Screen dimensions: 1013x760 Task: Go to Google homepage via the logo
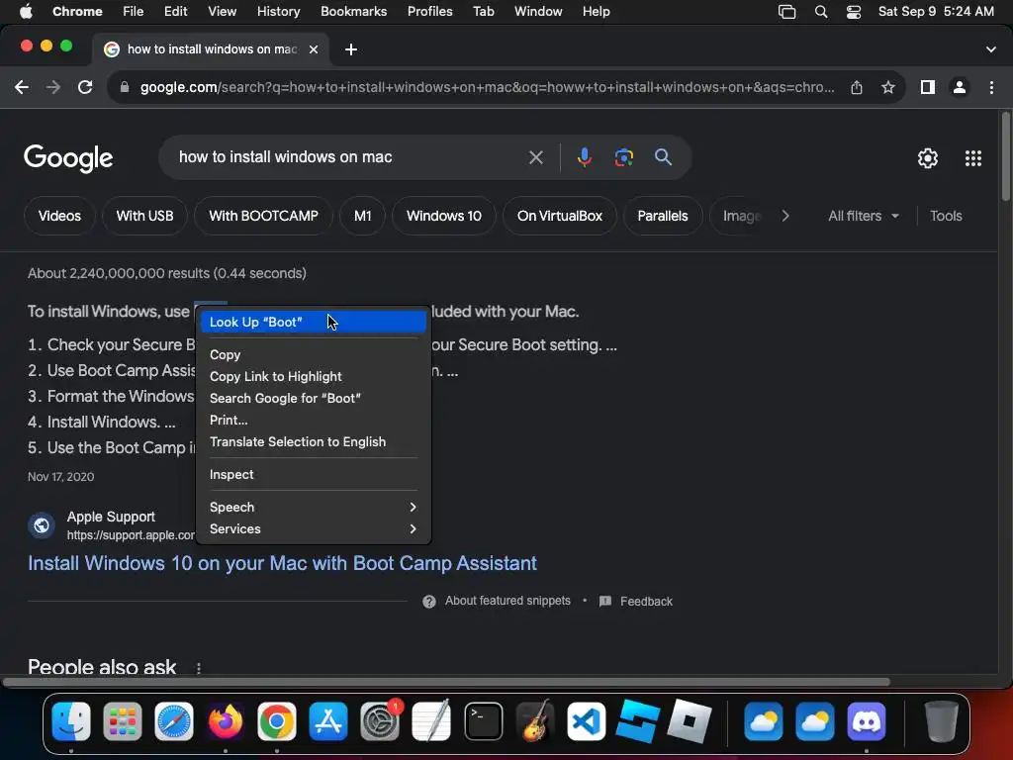click(x=68, y=158)
